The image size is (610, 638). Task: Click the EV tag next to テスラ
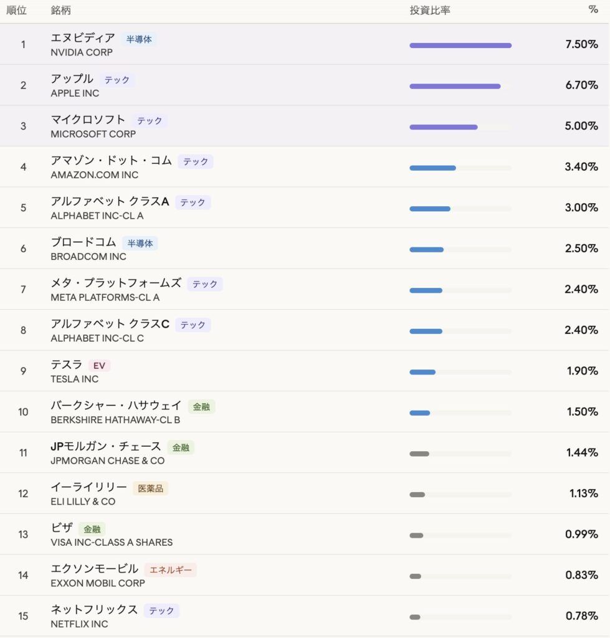(99, 366)
